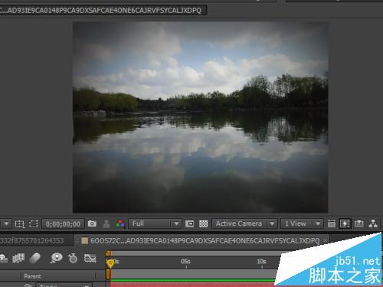The width and height of the screenshot is (383, 287).
Task: Click the Brainstorm lightbulb bubble icon
Action: click(x=56, y=258)
